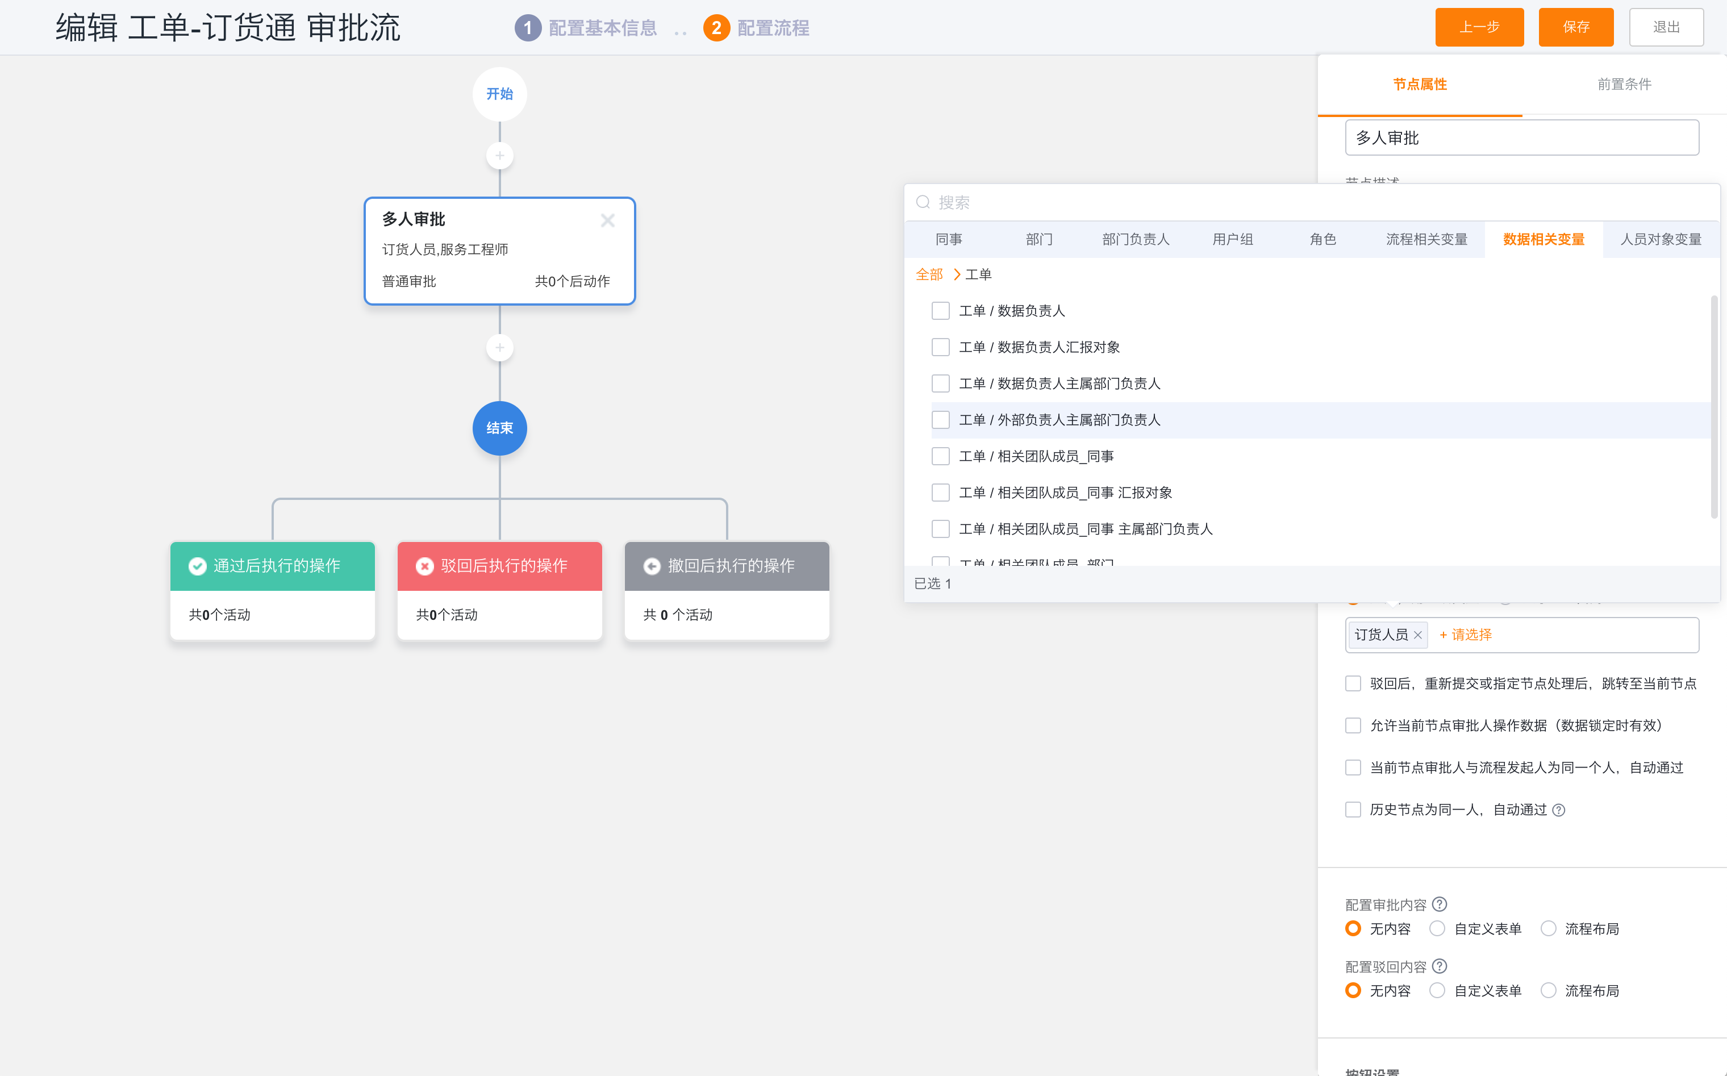The image size is (1727, 1076).
Task: Check 工单 / 相关团队成员_同事 主属部门负责人
Action: pos(941,529)
